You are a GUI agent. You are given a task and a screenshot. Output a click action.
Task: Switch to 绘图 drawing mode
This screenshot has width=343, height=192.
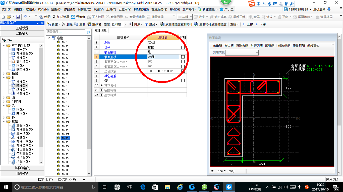click(45, 17)
